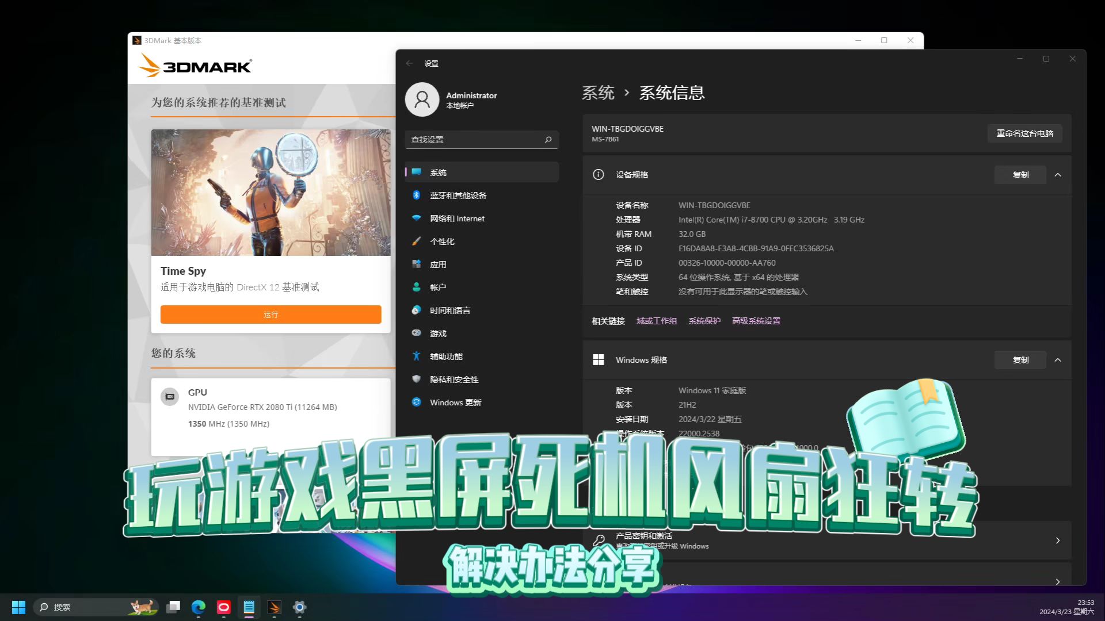
Task: Open 应用 settings page
Action: click(x=482, y=264)
